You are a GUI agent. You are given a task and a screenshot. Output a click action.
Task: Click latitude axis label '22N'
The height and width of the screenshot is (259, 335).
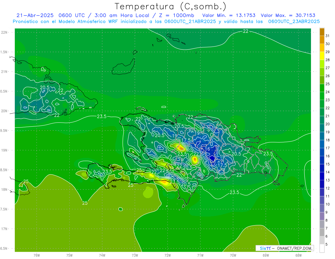click(4, 32)
